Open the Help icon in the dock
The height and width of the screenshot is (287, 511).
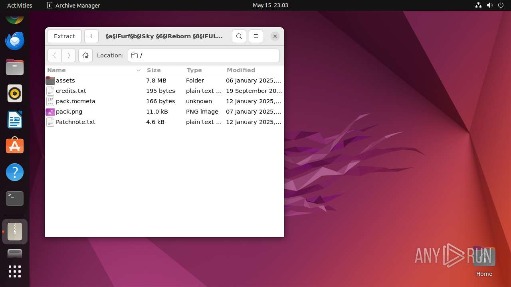pos(15,172)
